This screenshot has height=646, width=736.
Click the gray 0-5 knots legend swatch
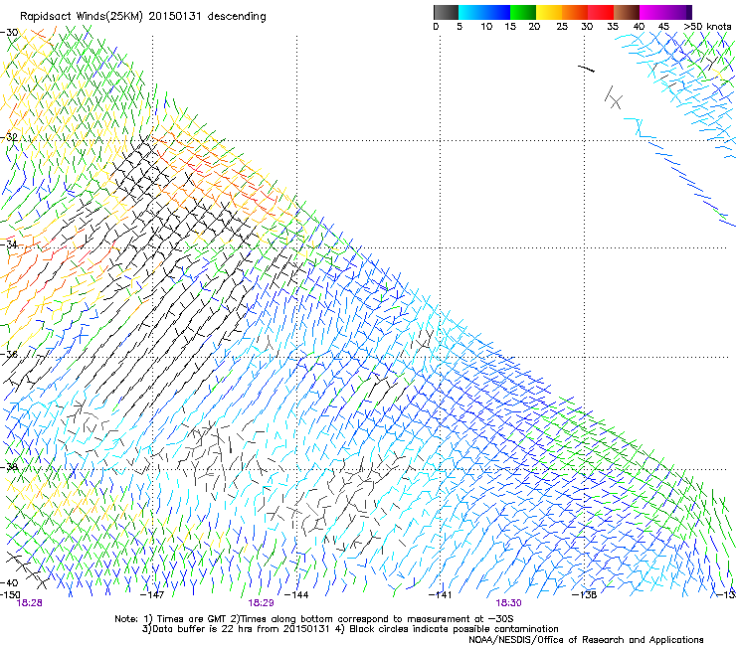coord(446,12)
